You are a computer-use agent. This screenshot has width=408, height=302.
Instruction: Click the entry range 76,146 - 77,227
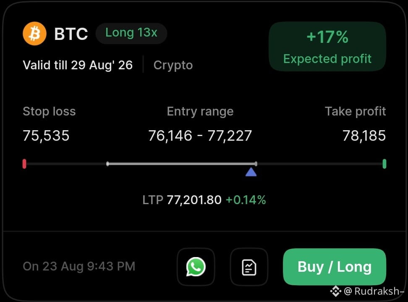pos(200,136)
